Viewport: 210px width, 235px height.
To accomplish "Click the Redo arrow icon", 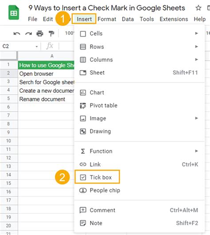I will tap(28, 33).
